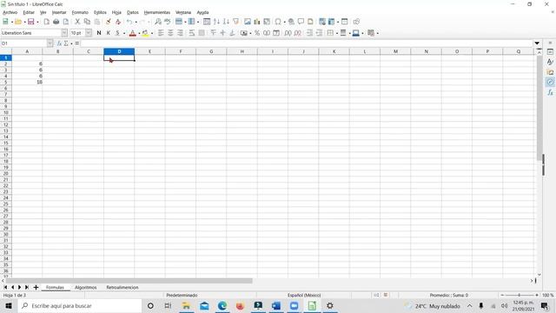556x313 pixels.
Task: Click the Cut scissors icon
Action: (77, 22)
